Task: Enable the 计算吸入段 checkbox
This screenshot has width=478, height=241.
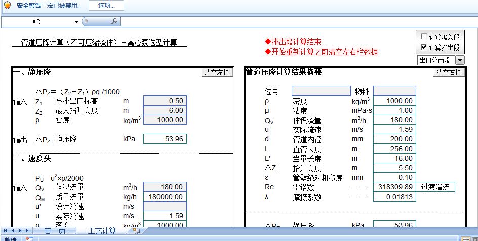Action: [424, 37]
